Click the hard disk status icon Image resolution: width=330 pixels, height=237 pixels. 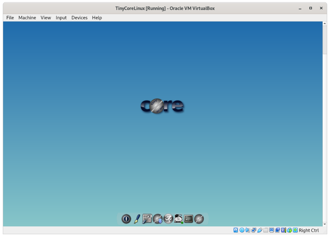(x=235, y=230)
